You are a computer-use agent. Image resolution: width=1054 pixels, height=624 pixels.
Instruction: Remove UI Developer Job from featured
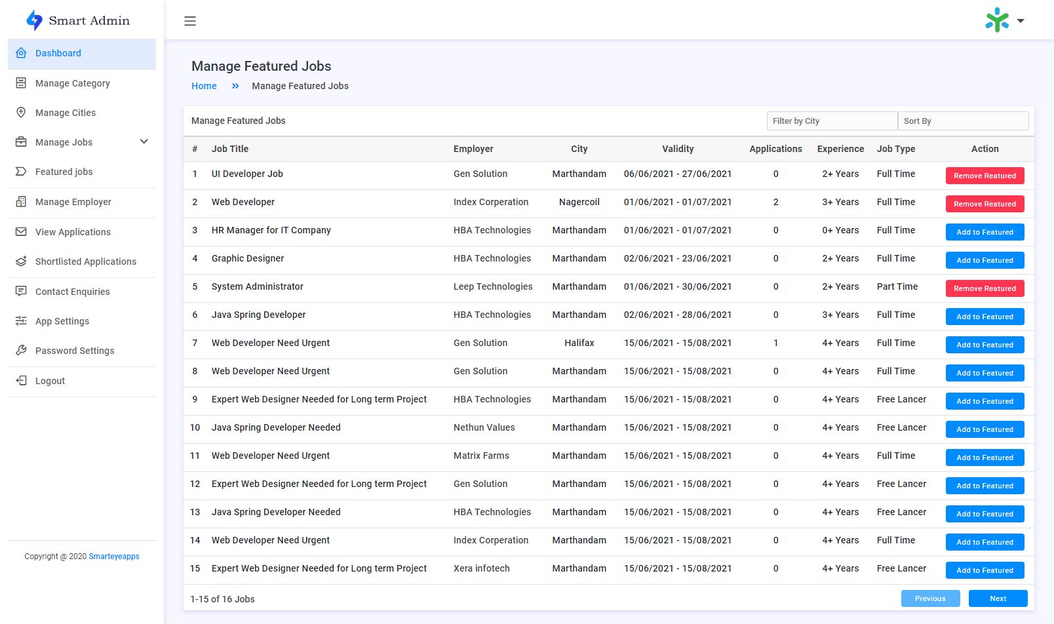(x=985, y=176)
